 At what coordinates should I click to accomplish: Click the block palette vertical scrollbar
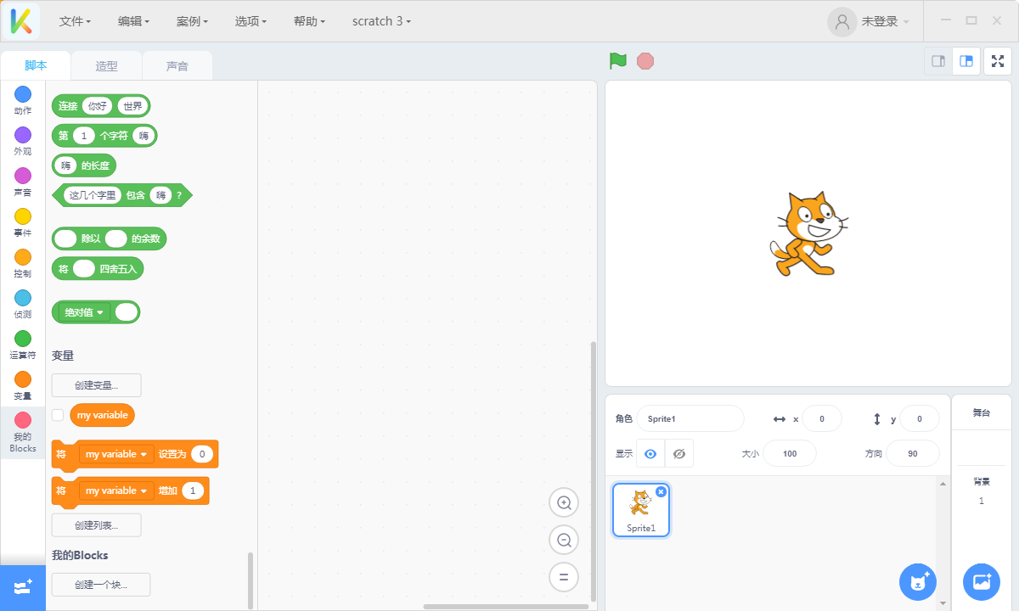[x=251, y=580]
